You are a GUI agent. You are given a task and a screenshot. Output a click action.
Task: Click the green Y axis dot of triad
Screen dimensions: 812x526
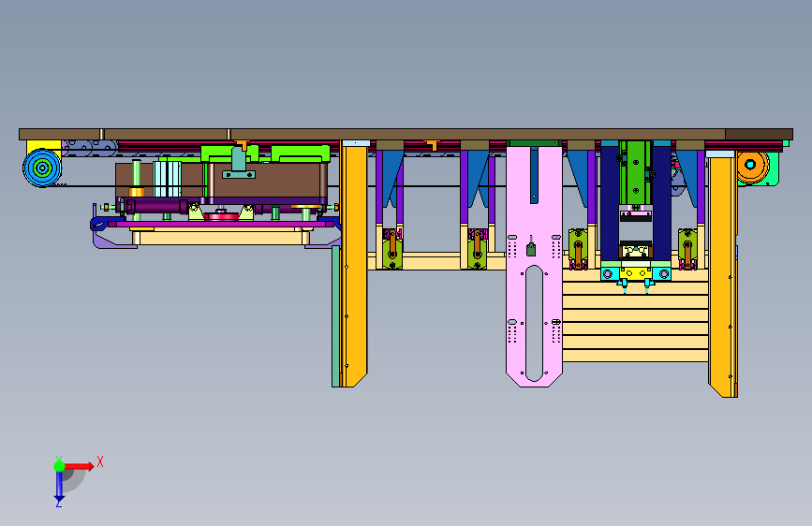[59, 466]
